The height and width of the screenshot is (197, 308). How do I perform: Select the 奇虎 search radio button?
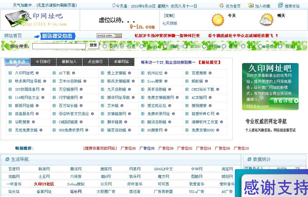[x=261, y=46]
